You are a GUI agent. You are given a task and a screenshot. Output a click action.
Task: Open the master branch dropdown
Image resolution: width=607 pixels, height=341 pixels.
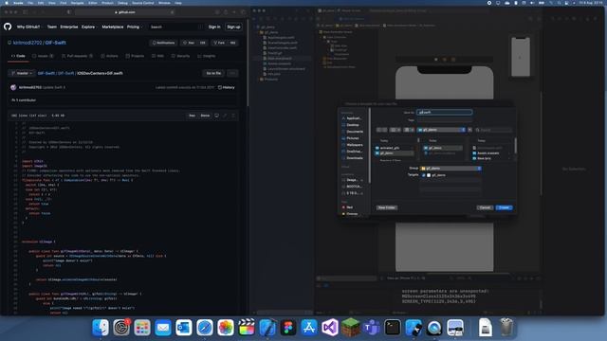coord(22,73)
